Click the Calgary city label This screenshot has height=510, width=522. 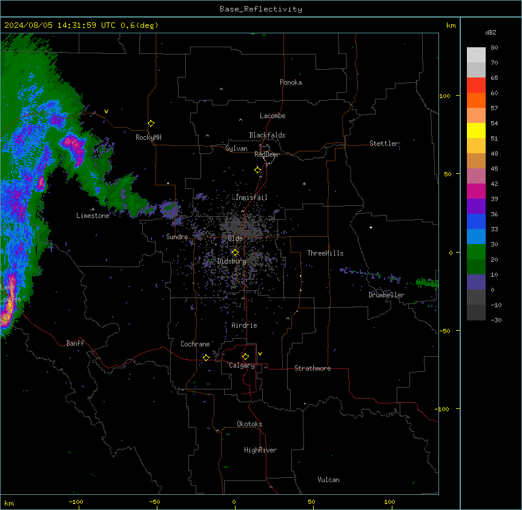click(242, 365)
